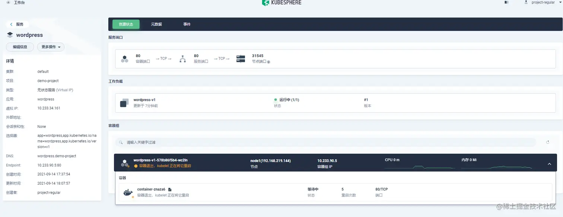The image size is (563, 217).
Task: Select update time 2021-09-14 18:07:57
Action: 54,184
